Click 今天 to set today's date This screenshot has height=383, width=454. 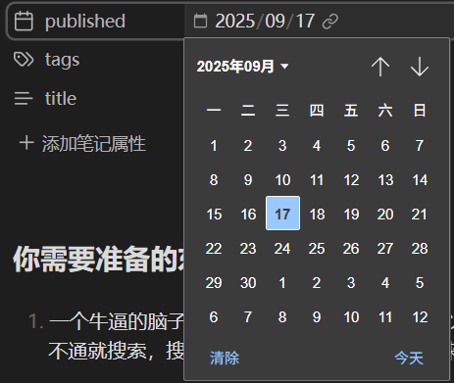pos(409,358)
